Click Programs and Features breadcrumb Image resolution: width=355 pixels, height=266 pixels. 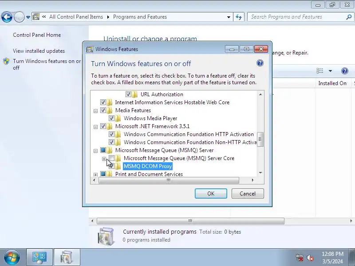140,17
